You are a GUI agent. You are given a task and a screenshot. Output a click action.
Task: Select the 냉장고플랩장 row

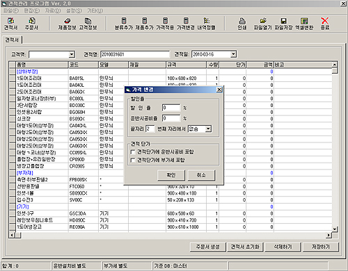(x=171, y=166)
